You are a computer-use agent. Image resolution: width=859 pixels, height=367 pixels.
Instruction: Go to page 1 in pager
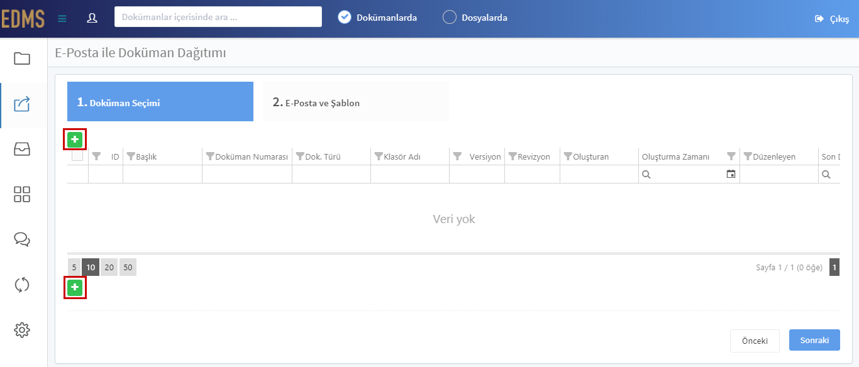coord(834,267)
